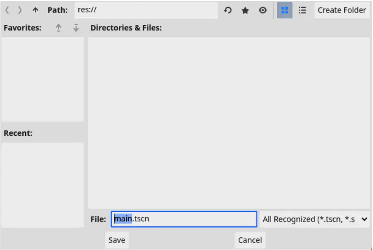The height and width of the screenshot is (250, 373).
Task: Go back to the previous folder
Action: point(7,11)
